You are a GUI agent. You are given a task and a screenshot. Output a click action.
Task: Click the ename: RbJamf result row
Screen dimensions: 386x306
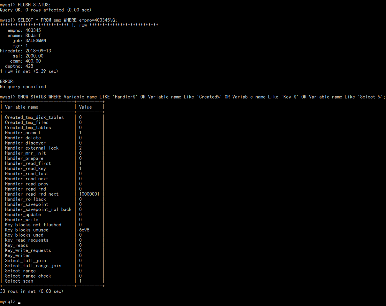click(x=24, y=35)
